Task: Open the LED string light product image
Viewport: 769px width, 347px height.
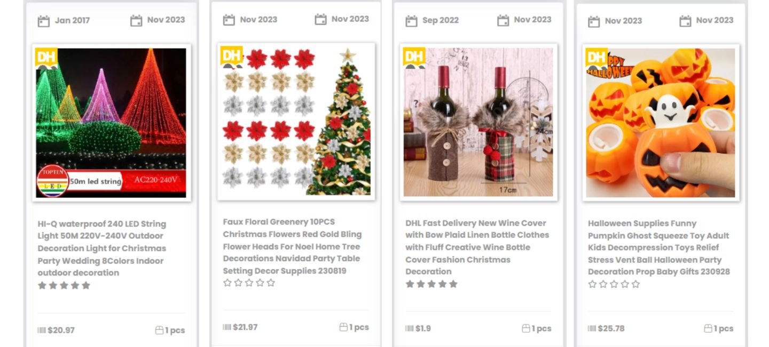Action: click(x=111, y=123)
